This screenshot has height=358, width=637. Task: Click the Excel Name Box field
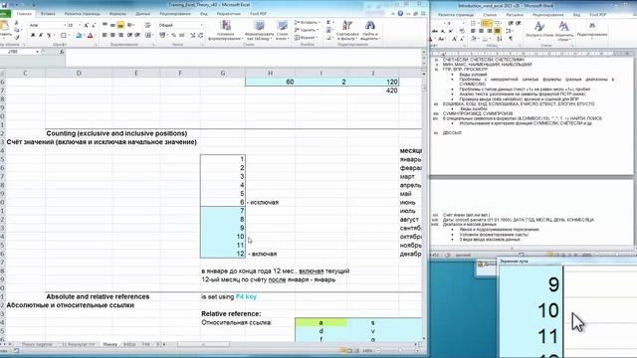pos(18,52)
